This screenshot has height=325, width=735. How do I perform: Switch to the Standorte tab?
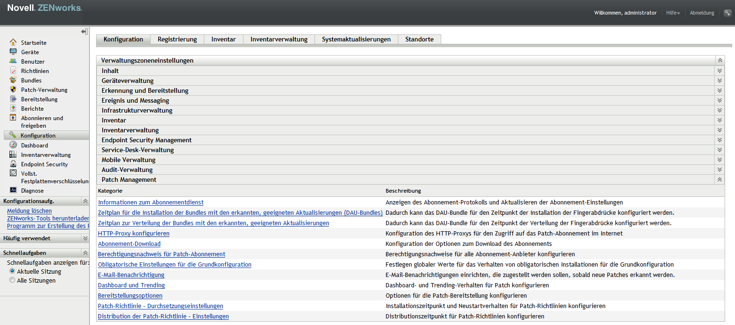[420, 39]
